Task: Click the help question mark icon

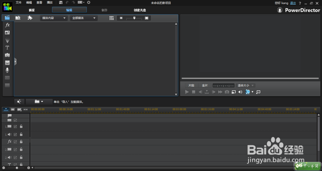Action: (300, 3)
